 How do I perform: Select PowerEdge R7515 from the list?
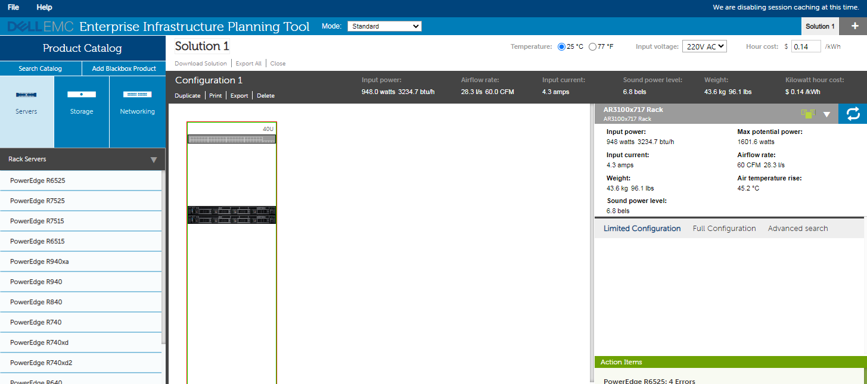coord(81,221)
